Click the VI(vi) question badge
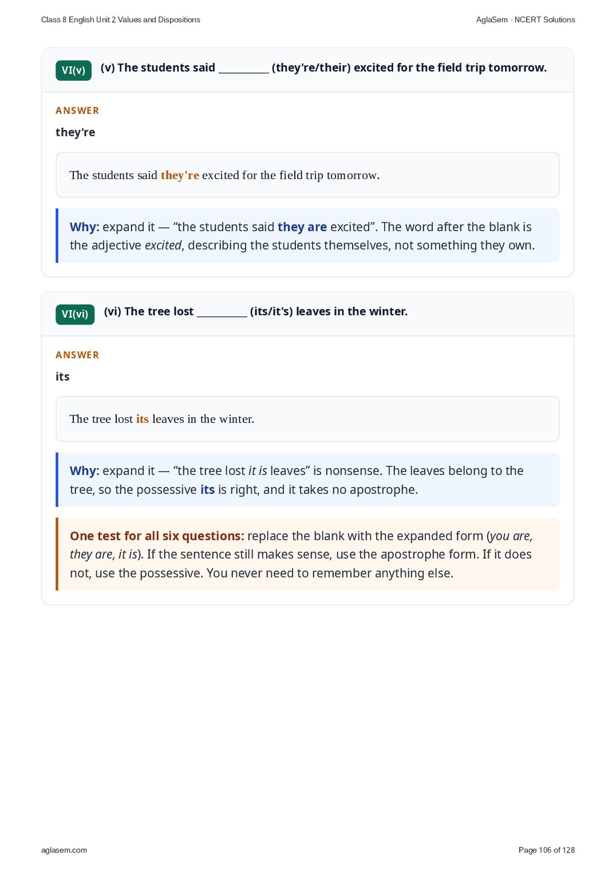 point(75,314)
